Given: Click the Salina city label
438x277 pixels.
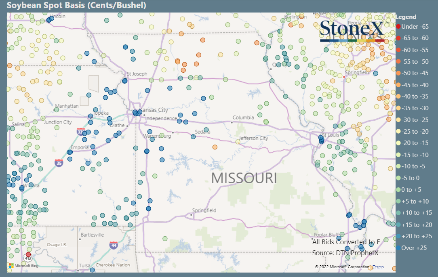Looking at the screenshot, I should pos(18,124).
